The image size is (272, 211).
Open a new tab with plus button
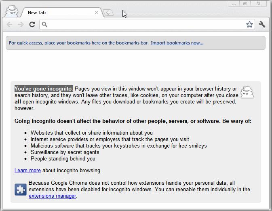108,13
